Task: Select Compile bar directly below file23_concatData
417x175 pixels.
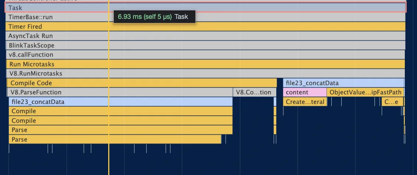Action: 121,111
